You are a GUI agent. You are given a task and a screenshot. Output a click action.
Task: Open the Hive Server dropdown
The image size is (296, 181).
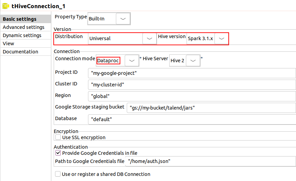pos(193,61)
